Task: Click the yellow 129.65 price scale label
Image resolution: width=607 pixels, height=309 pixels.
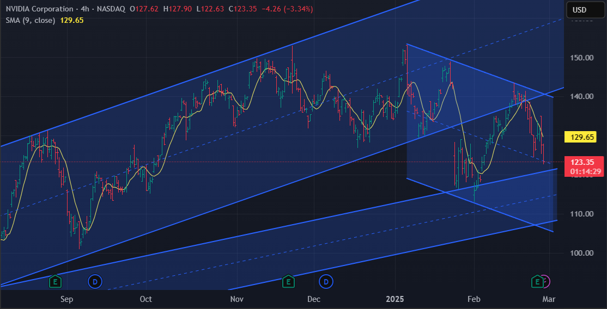Action: (580, 137)
